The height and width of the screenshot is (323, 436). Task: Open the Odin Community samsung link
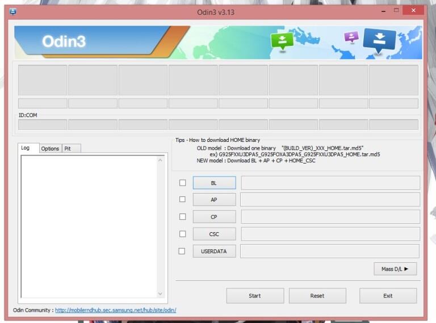click(x=115, y=310)
